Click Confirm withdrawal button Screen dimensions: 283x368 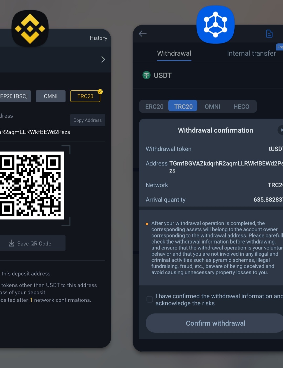(214, 323)
